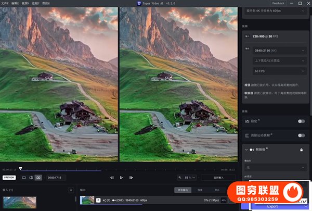
Task: Open the 视图 (View) menu
Action: (x=25, y=3)
